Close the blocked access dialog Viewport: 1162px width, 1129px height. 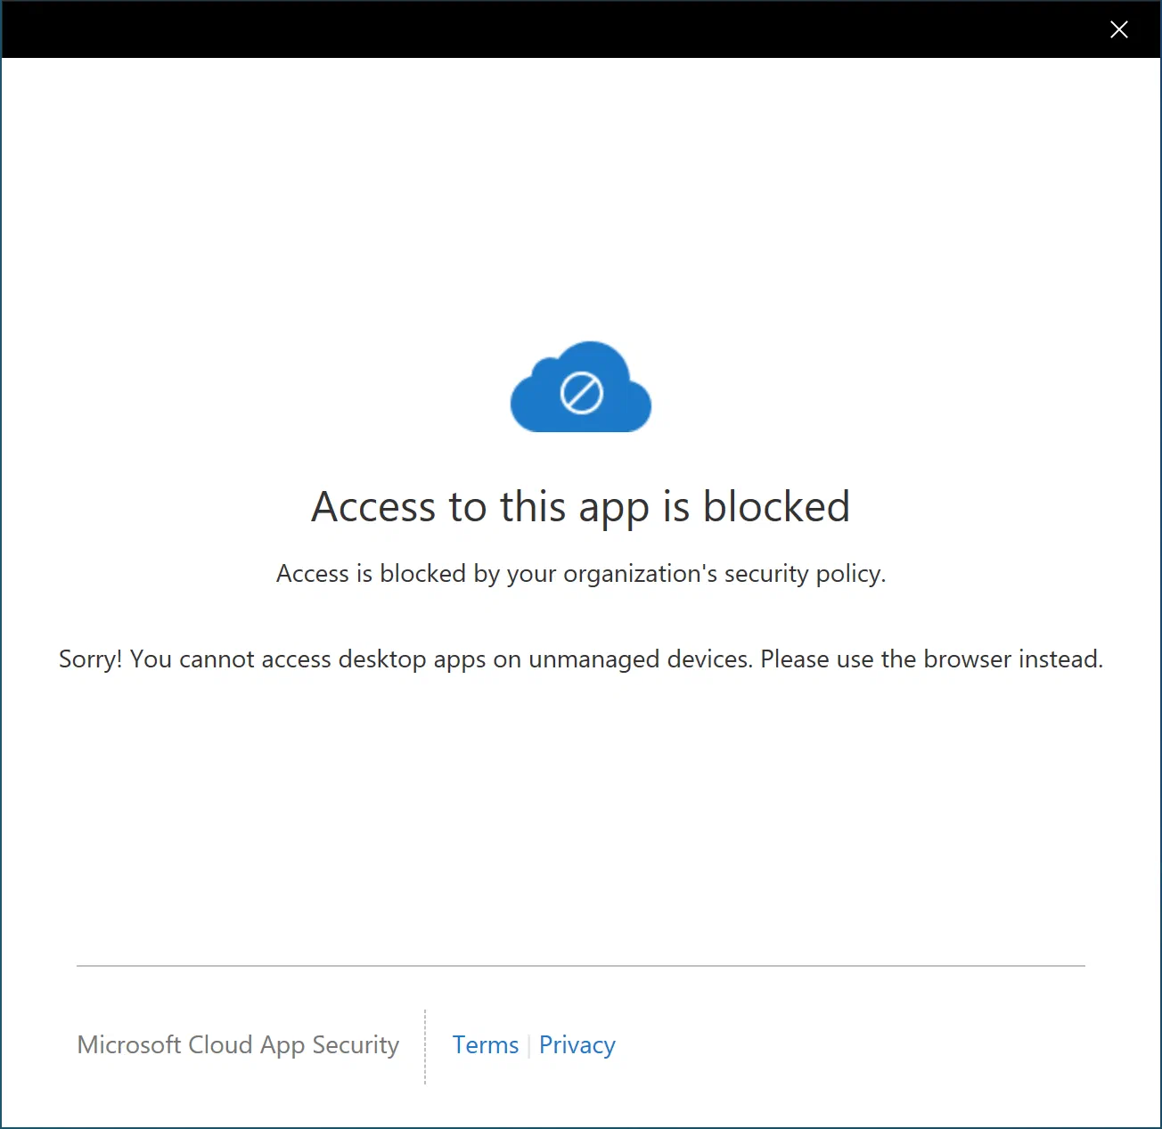point(1118,29)
